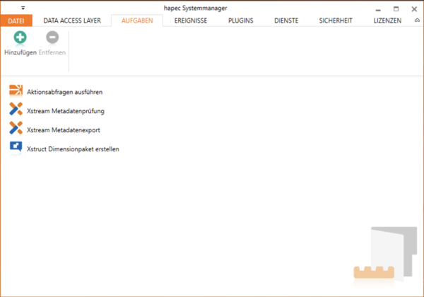Select the Xstruct Dimensionpaket erstellen icon
The height and width of the screenshot is (297, 424).
point(16,147)
